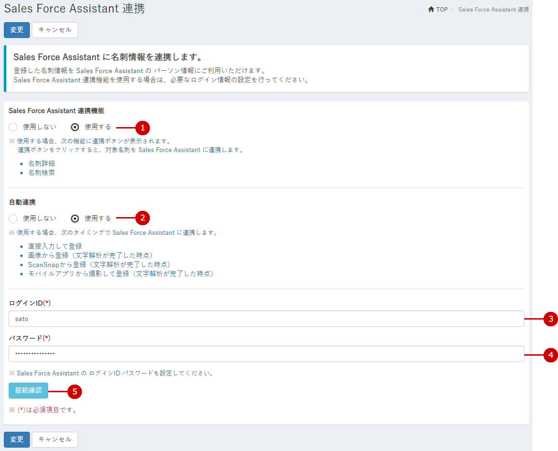
Task: Click the 名刺詳細 list item
Action: click(41, 164)
